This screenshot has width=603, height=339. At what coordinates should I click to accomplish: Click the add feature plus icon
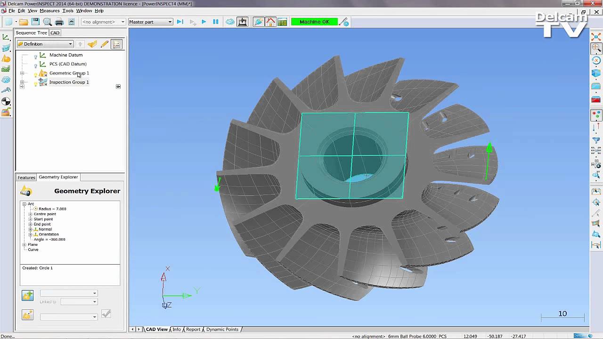tap(27, 295)
